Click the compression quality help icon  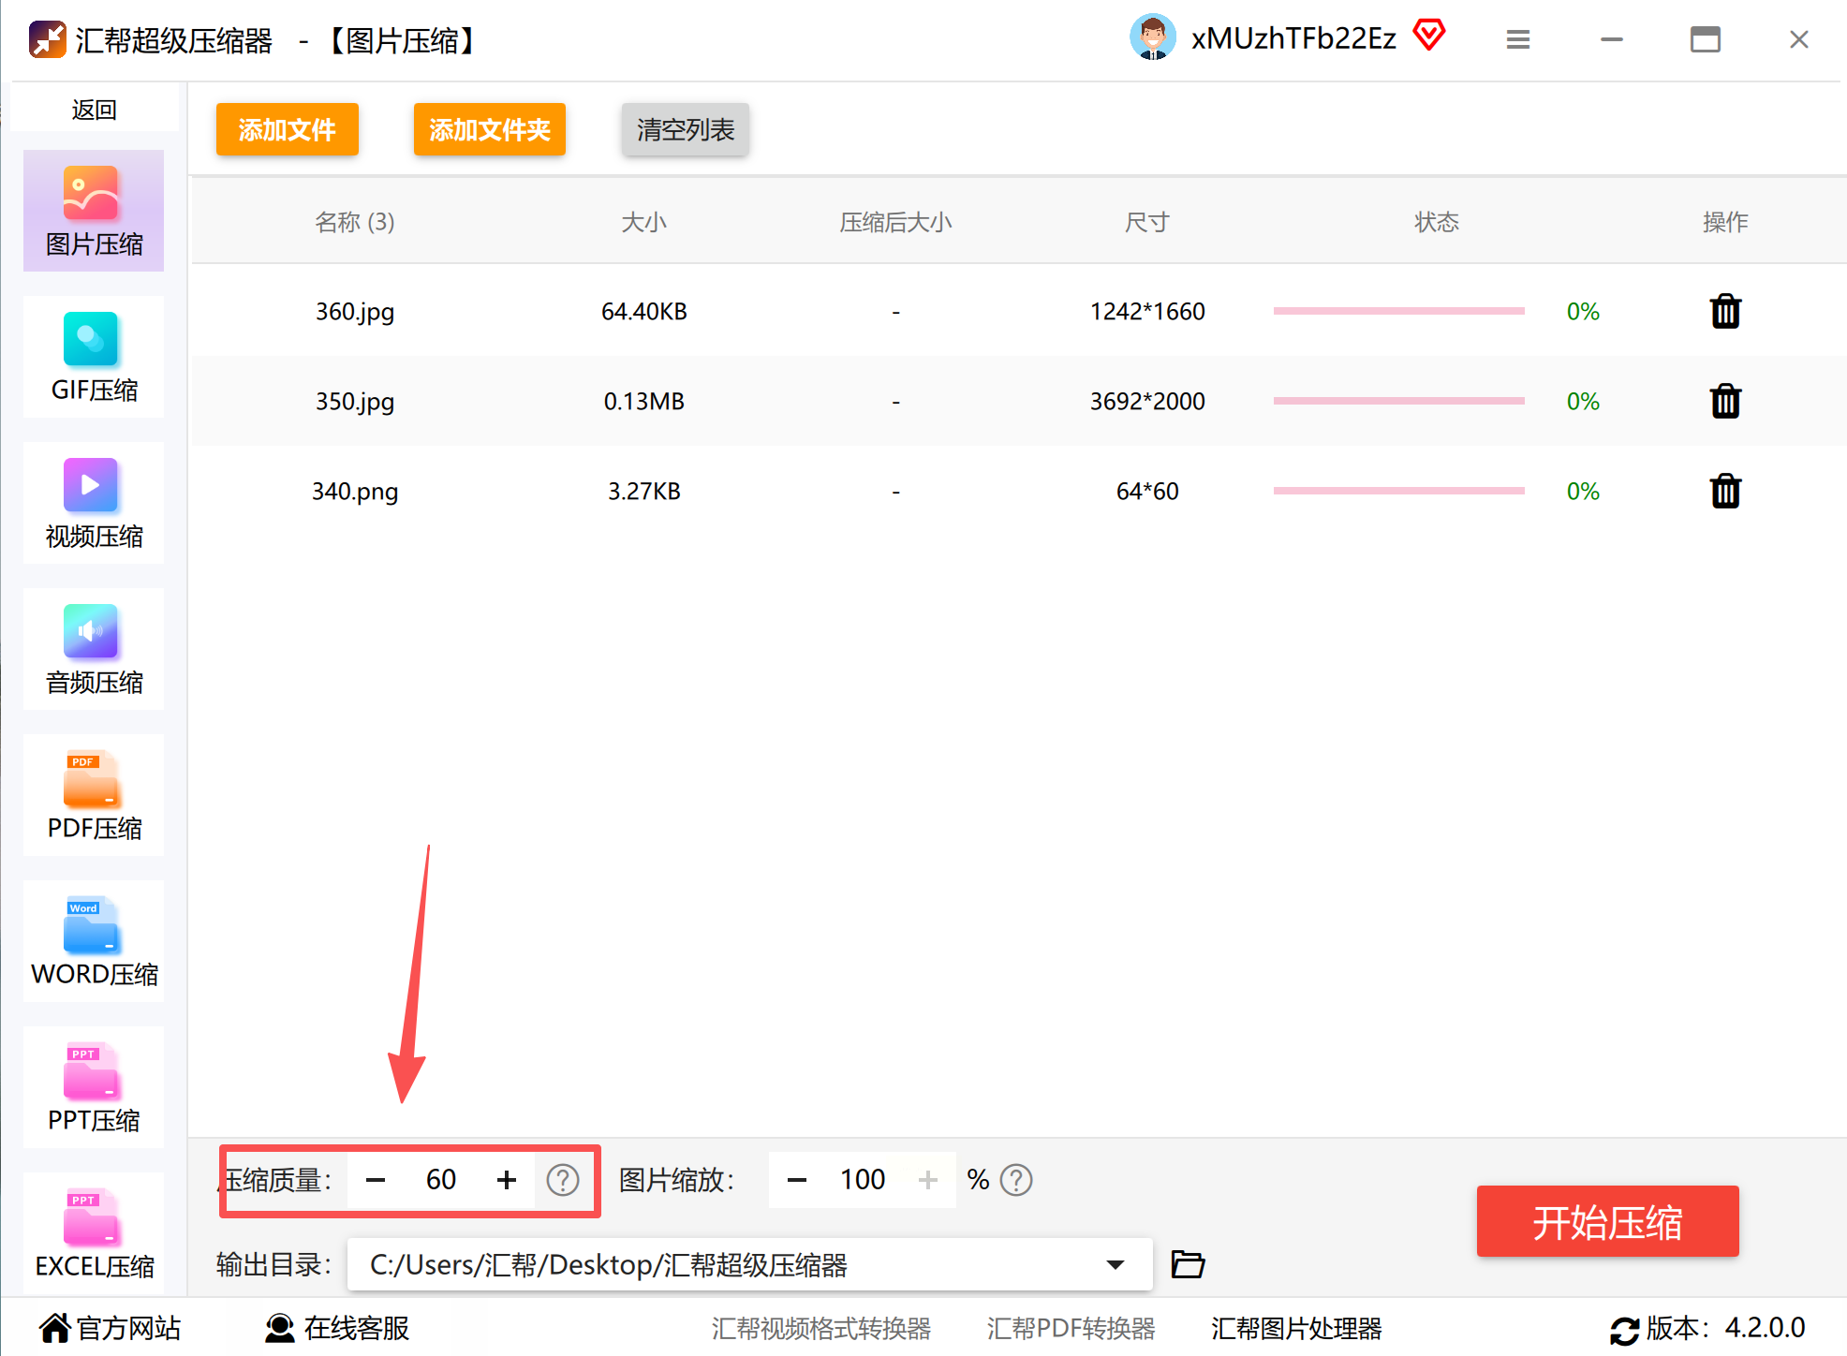(x=562, y=1180)
